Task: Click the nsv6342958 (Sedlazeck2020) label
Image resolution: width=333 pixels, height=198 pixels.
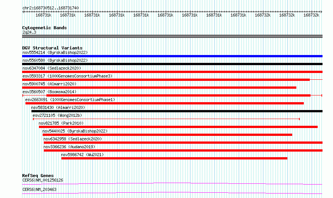Action: [73, 139]
